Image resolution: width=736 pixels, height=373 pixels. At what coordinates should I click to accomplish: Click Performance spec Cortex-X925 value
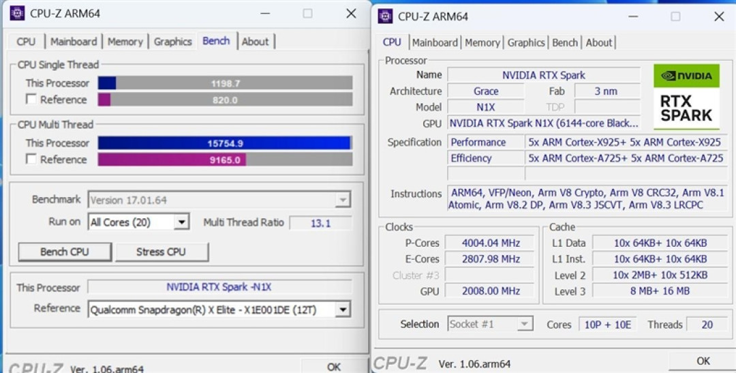click(626, 142)
